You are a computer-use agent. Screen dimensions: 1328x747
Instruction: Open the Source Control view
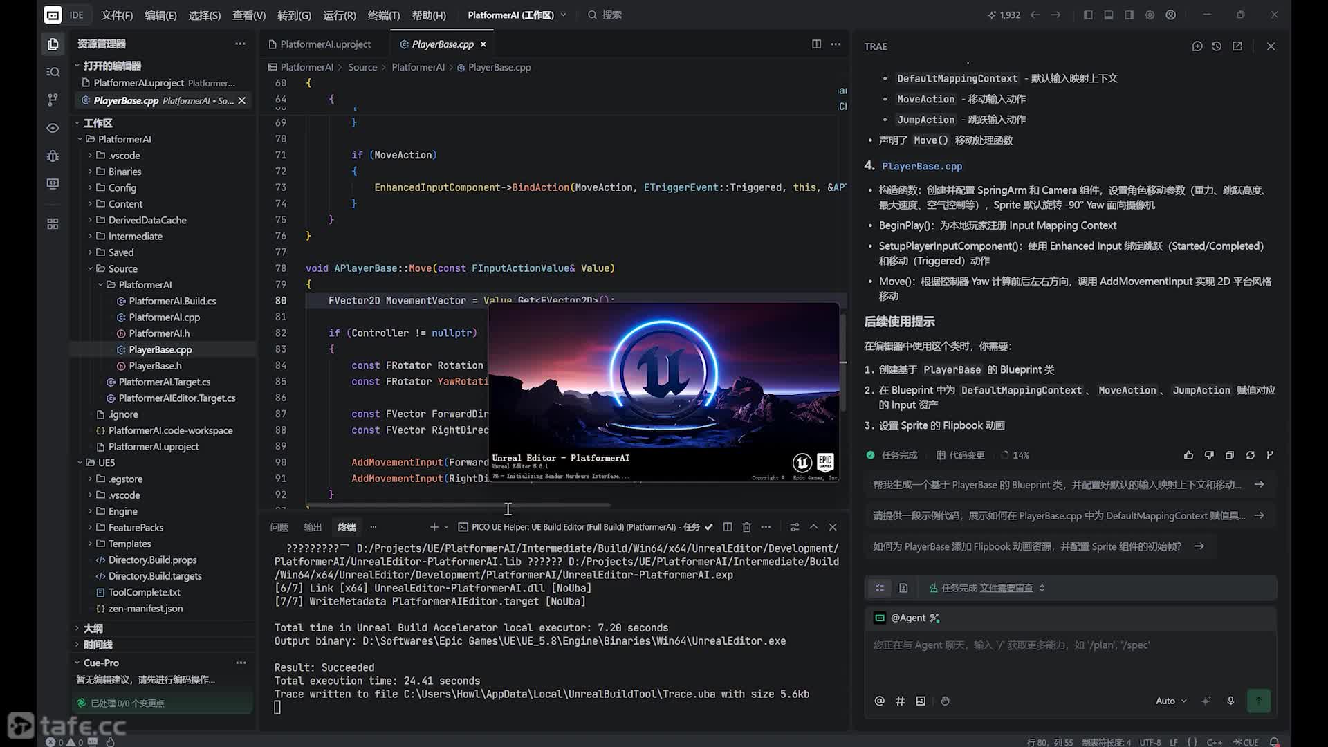pyautogui.click(x=53, y=100)
